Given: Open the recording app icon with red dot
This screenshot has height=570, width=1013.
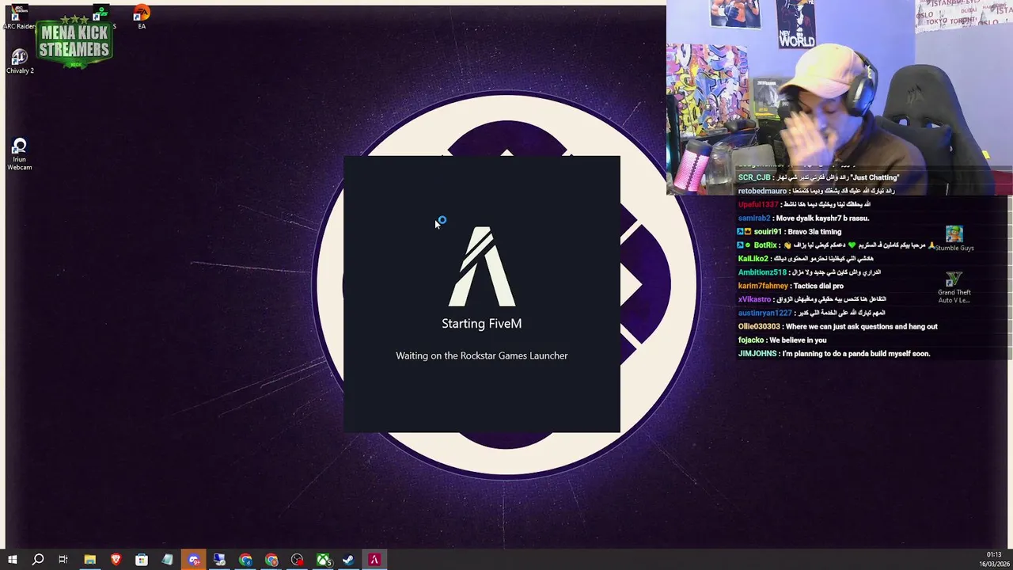Looking at the screenshot, I should 297,560.
